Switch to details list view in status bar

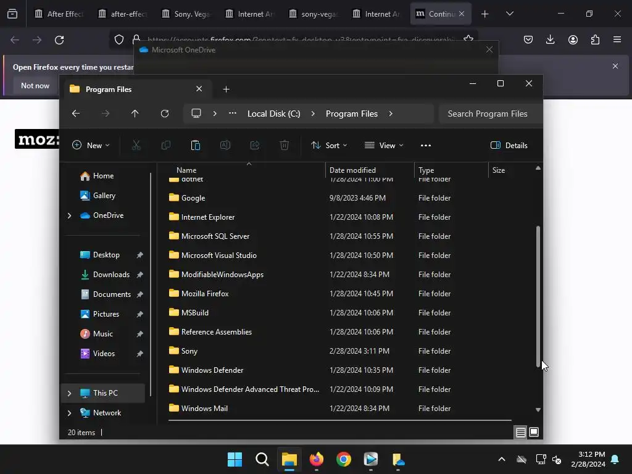(x=520, y=433)
